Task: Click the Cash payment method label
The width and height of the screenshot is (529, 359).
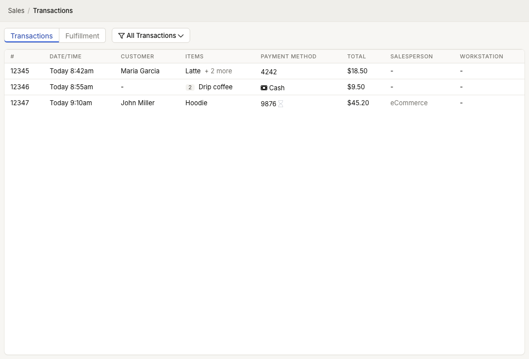Action: [277, 88]
